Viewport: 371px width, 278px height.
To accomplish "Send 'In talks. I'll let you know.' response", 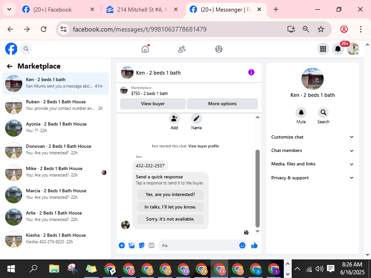I will (x=170, y=207).
